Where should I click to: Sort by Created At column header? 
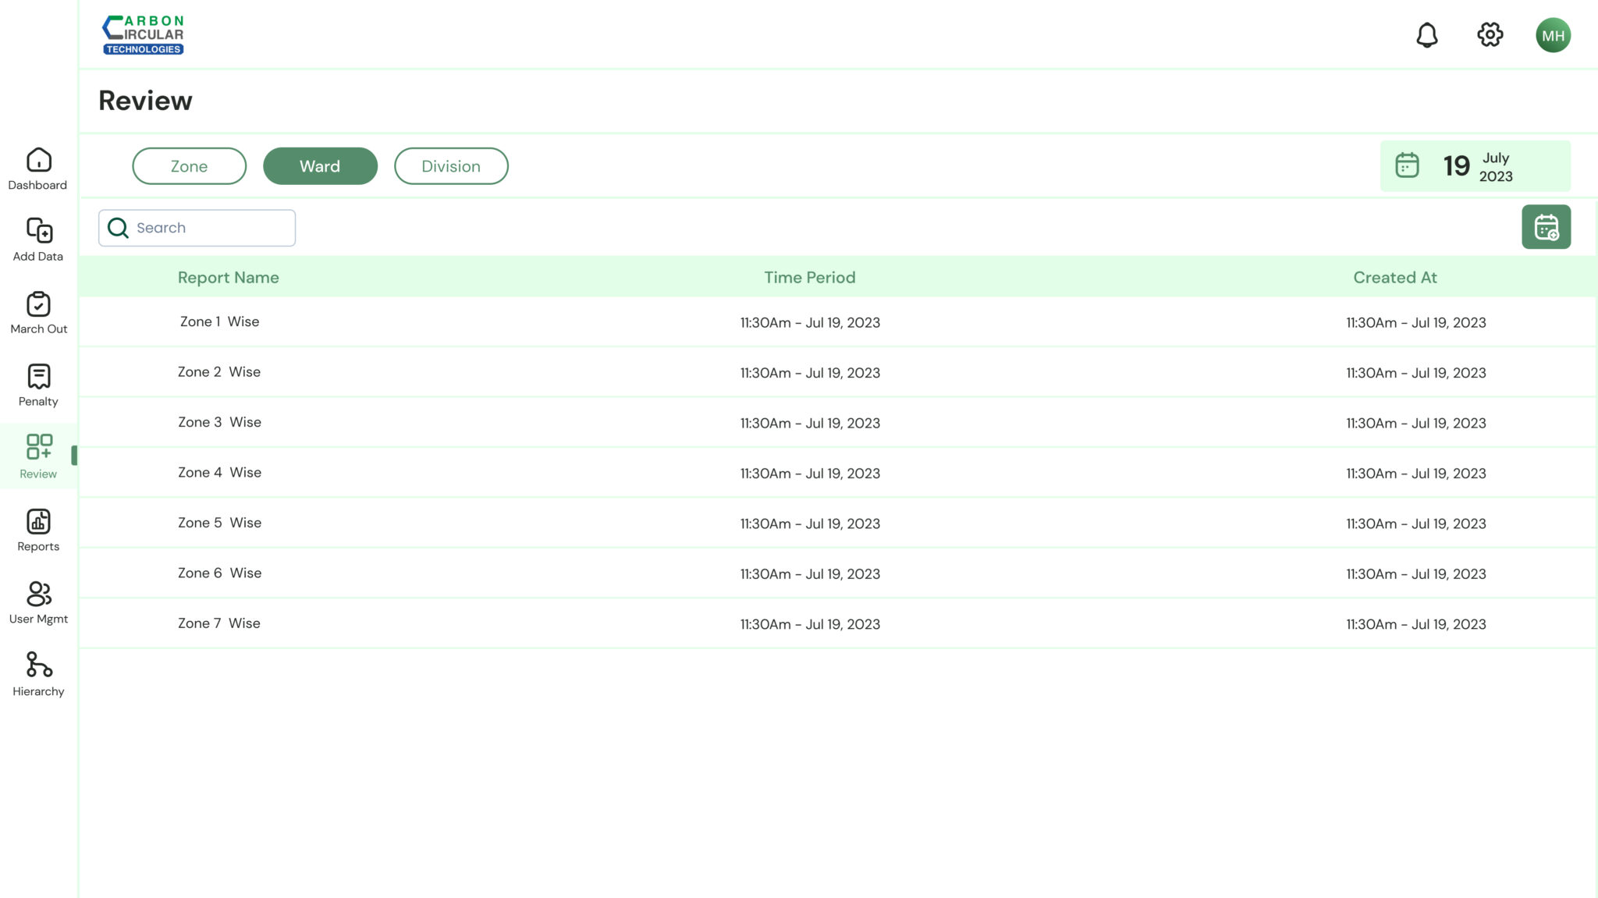tap(1394, 278)
